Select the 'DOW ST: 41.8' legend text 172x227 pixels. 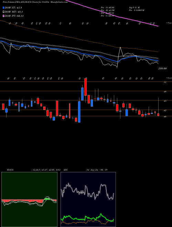click(x=13, y=8)
